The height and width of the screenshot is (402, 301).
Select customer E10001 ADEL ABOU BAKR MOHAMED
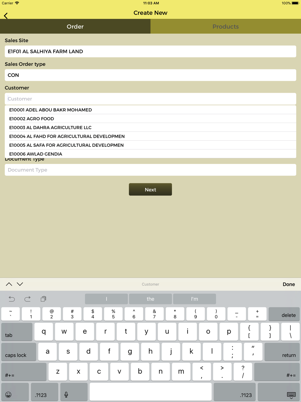(150, 110)
